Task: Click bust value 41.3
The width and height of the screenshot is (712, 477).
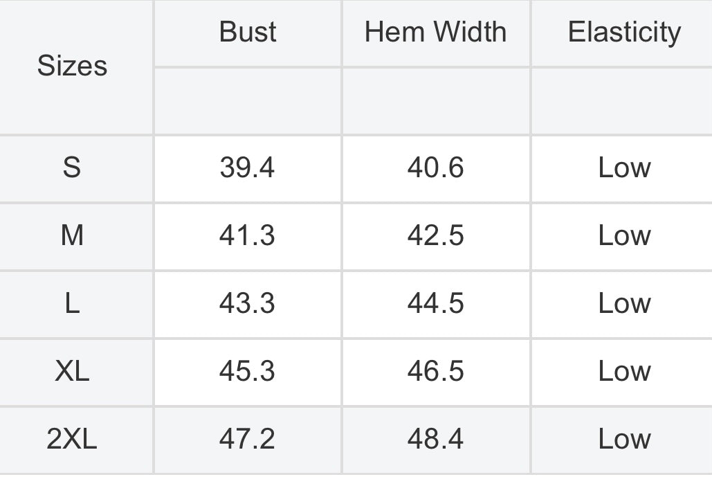Action: pyautogui.click(x=248, y=235)
